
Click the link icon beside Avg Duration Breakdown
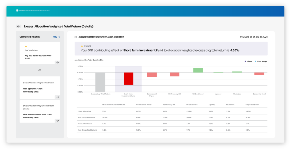point(76,37)
